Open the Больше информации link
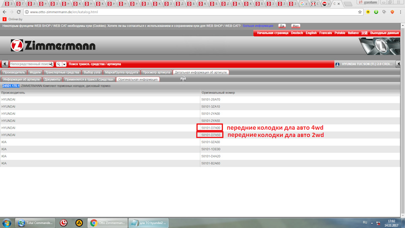Image resolution: width=405 pixels, height=228 pixels. tap(258, 26)
